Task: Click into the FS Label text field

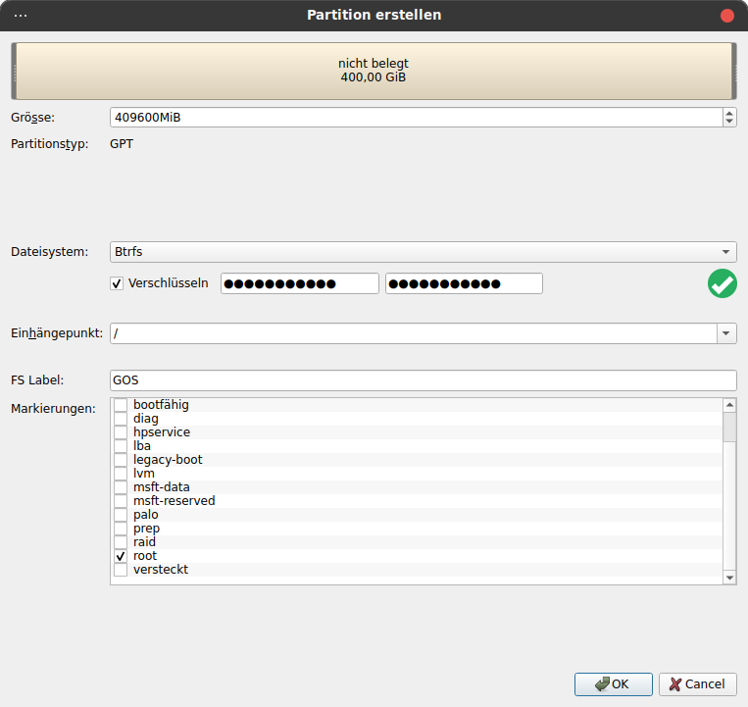Action: tap(423, 380)
